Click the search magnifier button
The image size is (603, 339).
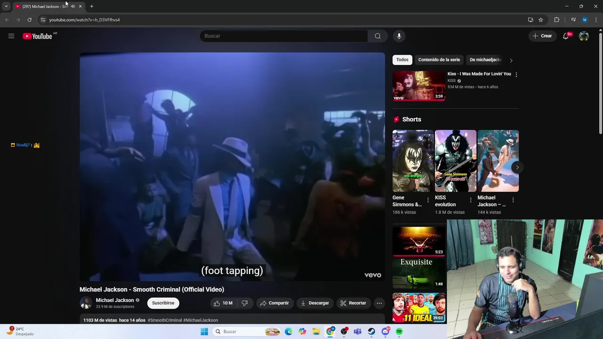tap(378, 36)
